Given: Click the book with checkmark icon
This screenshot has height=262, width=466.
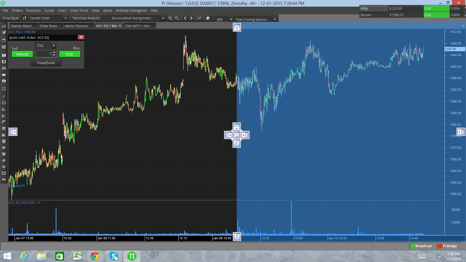Looking at the screenshot, I should pos(4,62).
